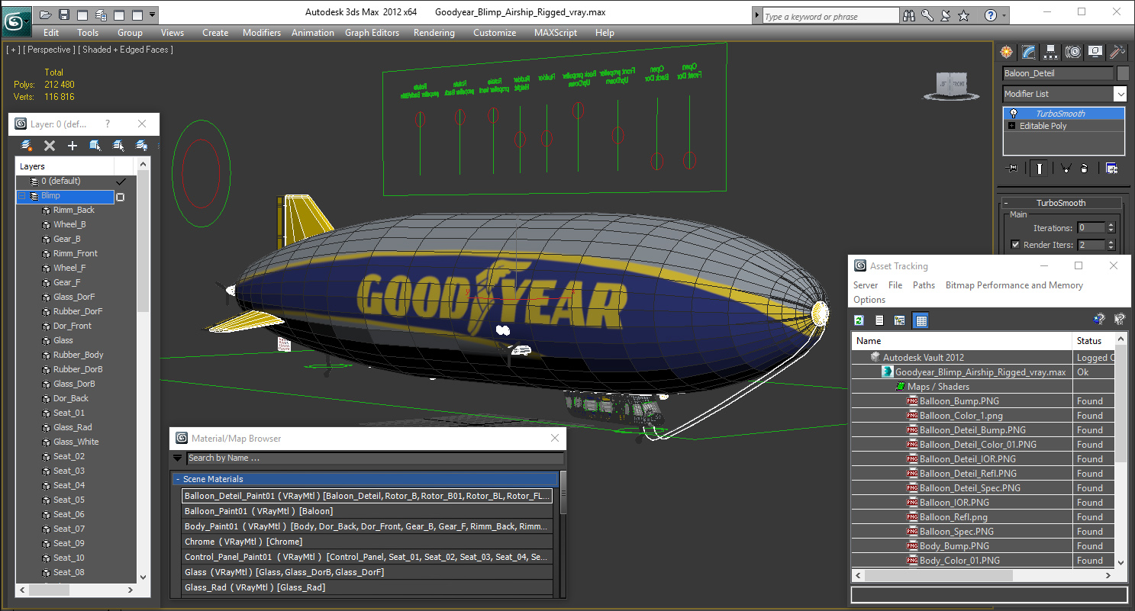
Task: Open the Create command panel tab
Action: click(1007, 52)
